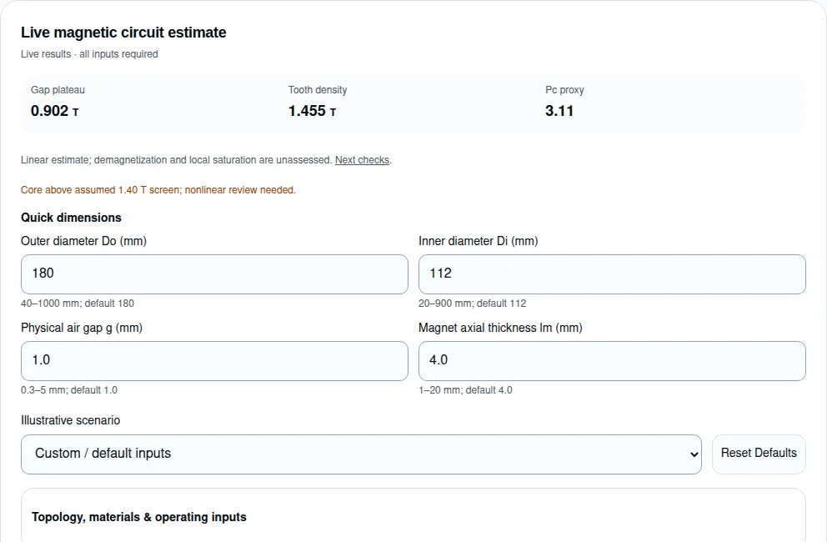Select the Pc proxy value 3.11
Screen dimensions: 827x542
[559, 111]
